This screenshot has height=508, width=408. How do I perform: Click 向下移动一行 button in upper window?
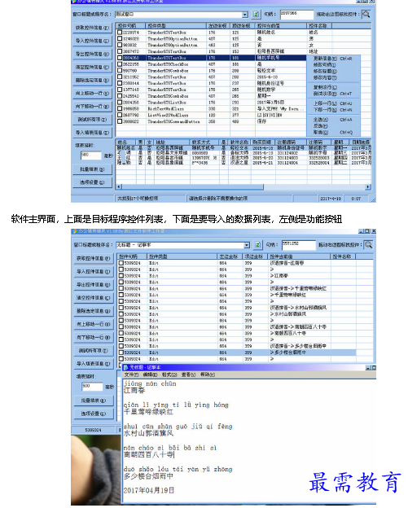tap(92, 107)
